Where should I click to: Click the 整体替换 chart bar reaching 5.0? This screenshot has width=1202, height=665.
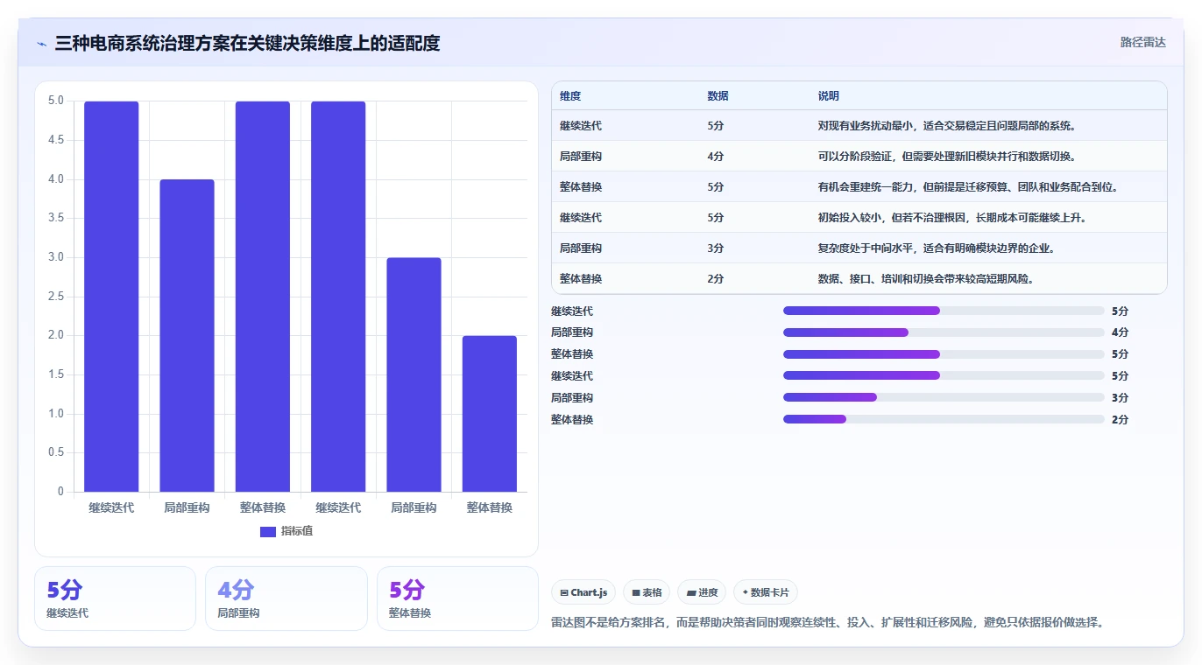(263, 297)
